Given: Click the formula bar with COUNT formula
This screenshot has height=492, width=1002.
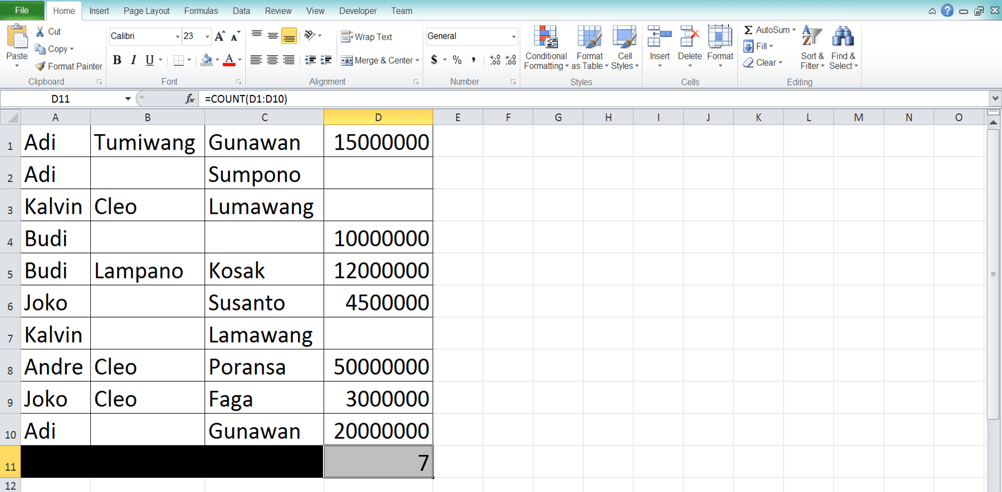Looking at the screenshot, I should coord(593,99).
